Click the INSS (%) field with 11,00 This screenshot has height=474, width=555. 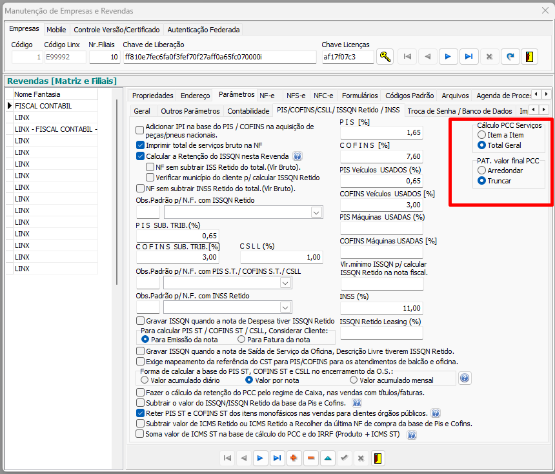(x=381, y=308)
